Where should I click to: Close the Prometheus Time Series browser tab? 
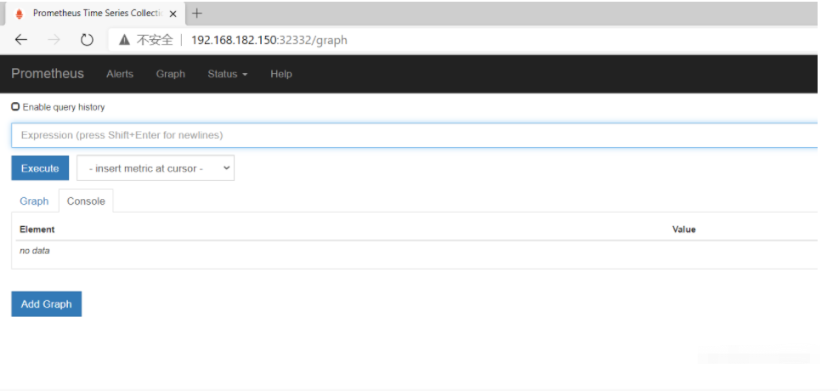tap(173, 14)
